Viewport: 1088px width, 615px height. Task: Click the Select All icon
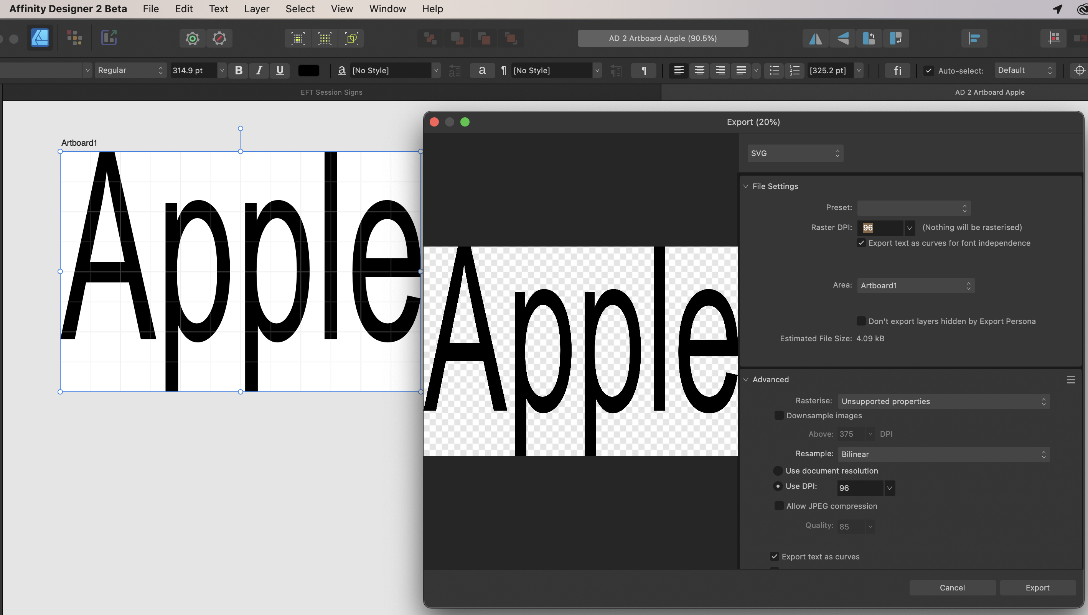[x=298, y=38]
